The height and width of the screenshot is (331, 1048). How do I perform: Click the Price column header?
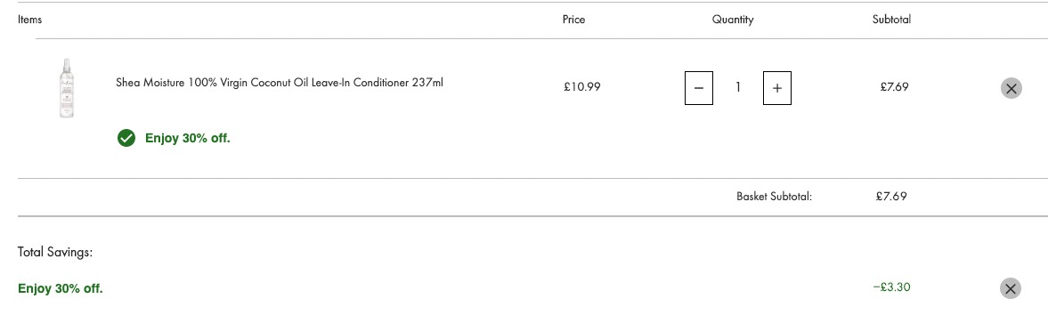[573, 20]
